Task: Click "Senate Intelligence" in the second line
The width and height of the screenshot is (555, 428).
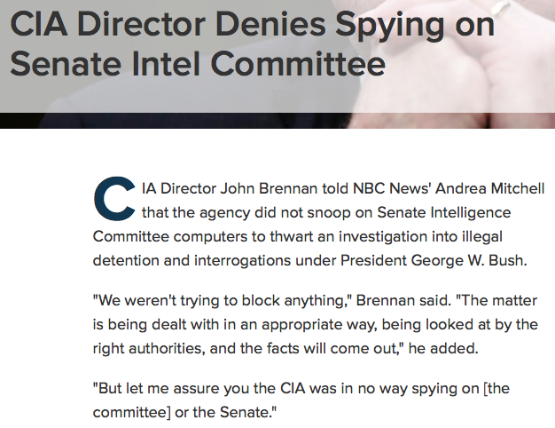Action: coord(444,213)
